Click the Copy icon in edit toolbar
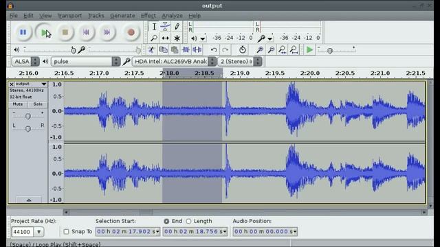Viewport: 440px width, 247px height. point(163,50)
